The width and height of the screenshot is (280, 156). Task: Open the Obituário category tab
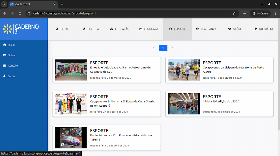click(264, 29)
